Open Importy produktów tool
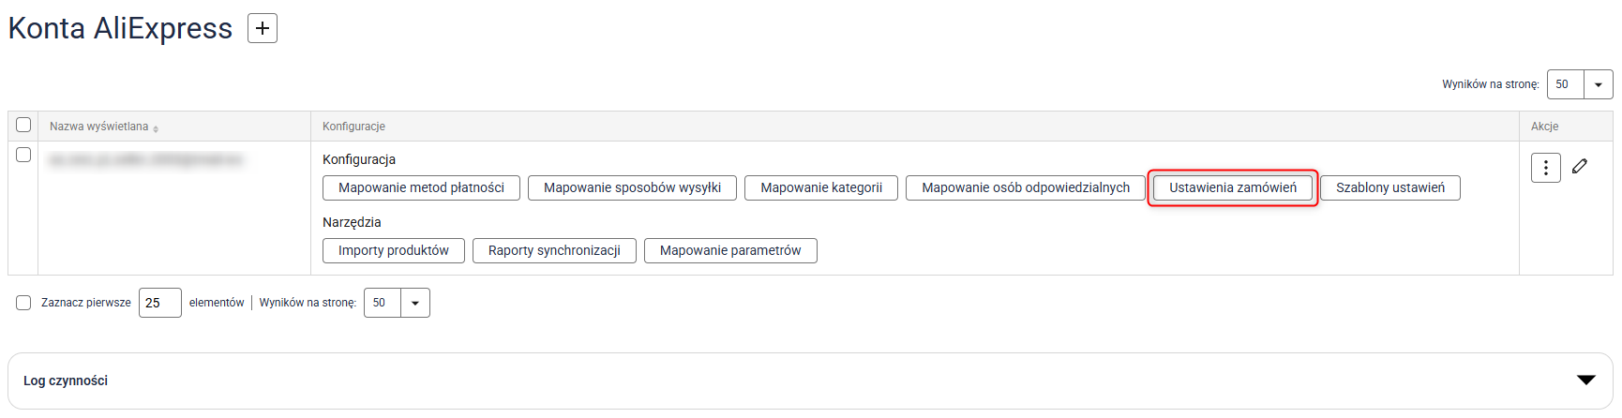Image resolution: width=1622 pixels, height=418 pixels. 393,250
